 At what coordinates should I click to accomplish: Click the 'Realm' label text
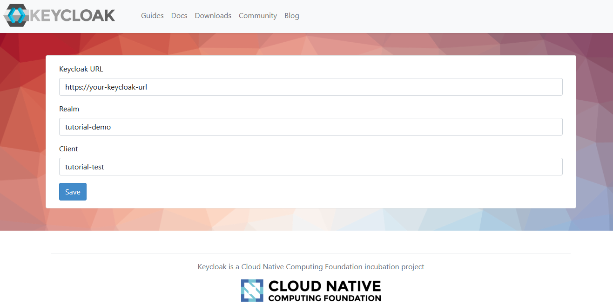pyautogui.click(x=69, y=109)
